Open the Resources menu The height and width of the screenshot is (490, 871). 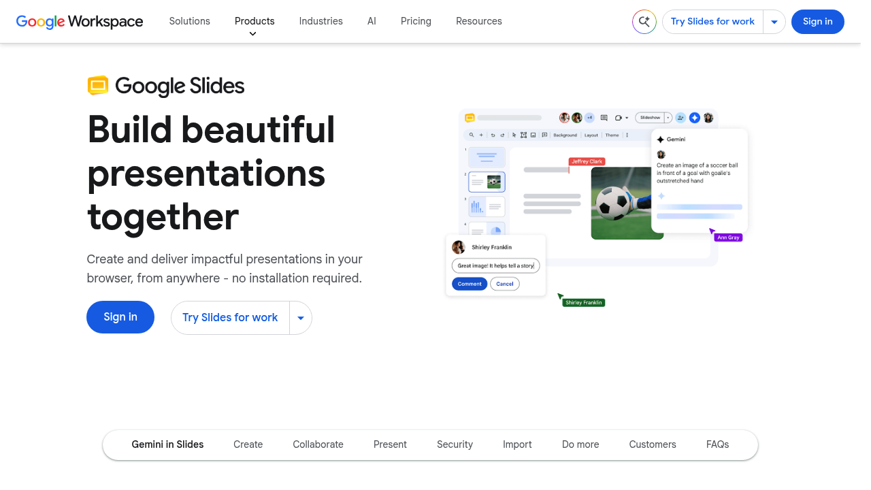(x=479, y=21)
